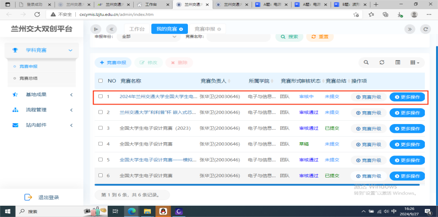Image resolution: width=438 pixels, height=217 pixels.
Task: Close the 我的竞赛 tab using its x icon
Action: pos(181,29)
